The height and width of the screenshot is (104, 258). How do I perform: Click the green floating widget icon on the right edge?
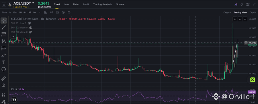[x=253, y=80]
